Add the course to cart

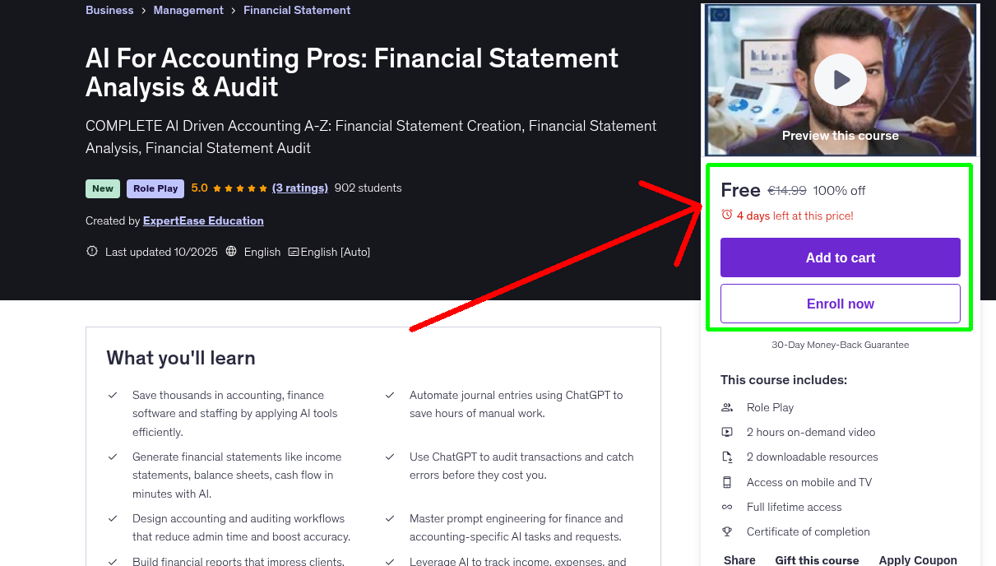[840, 257]
